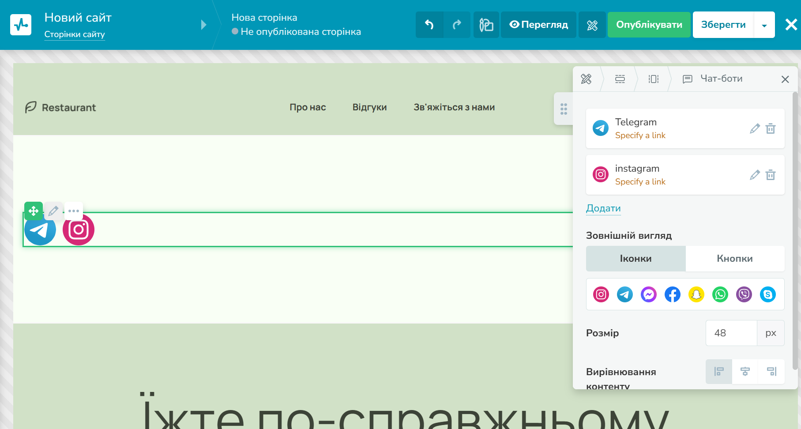Click Specify a link under instagram
801x429 pixels.
pyautogui.click(x=640, y=182)
